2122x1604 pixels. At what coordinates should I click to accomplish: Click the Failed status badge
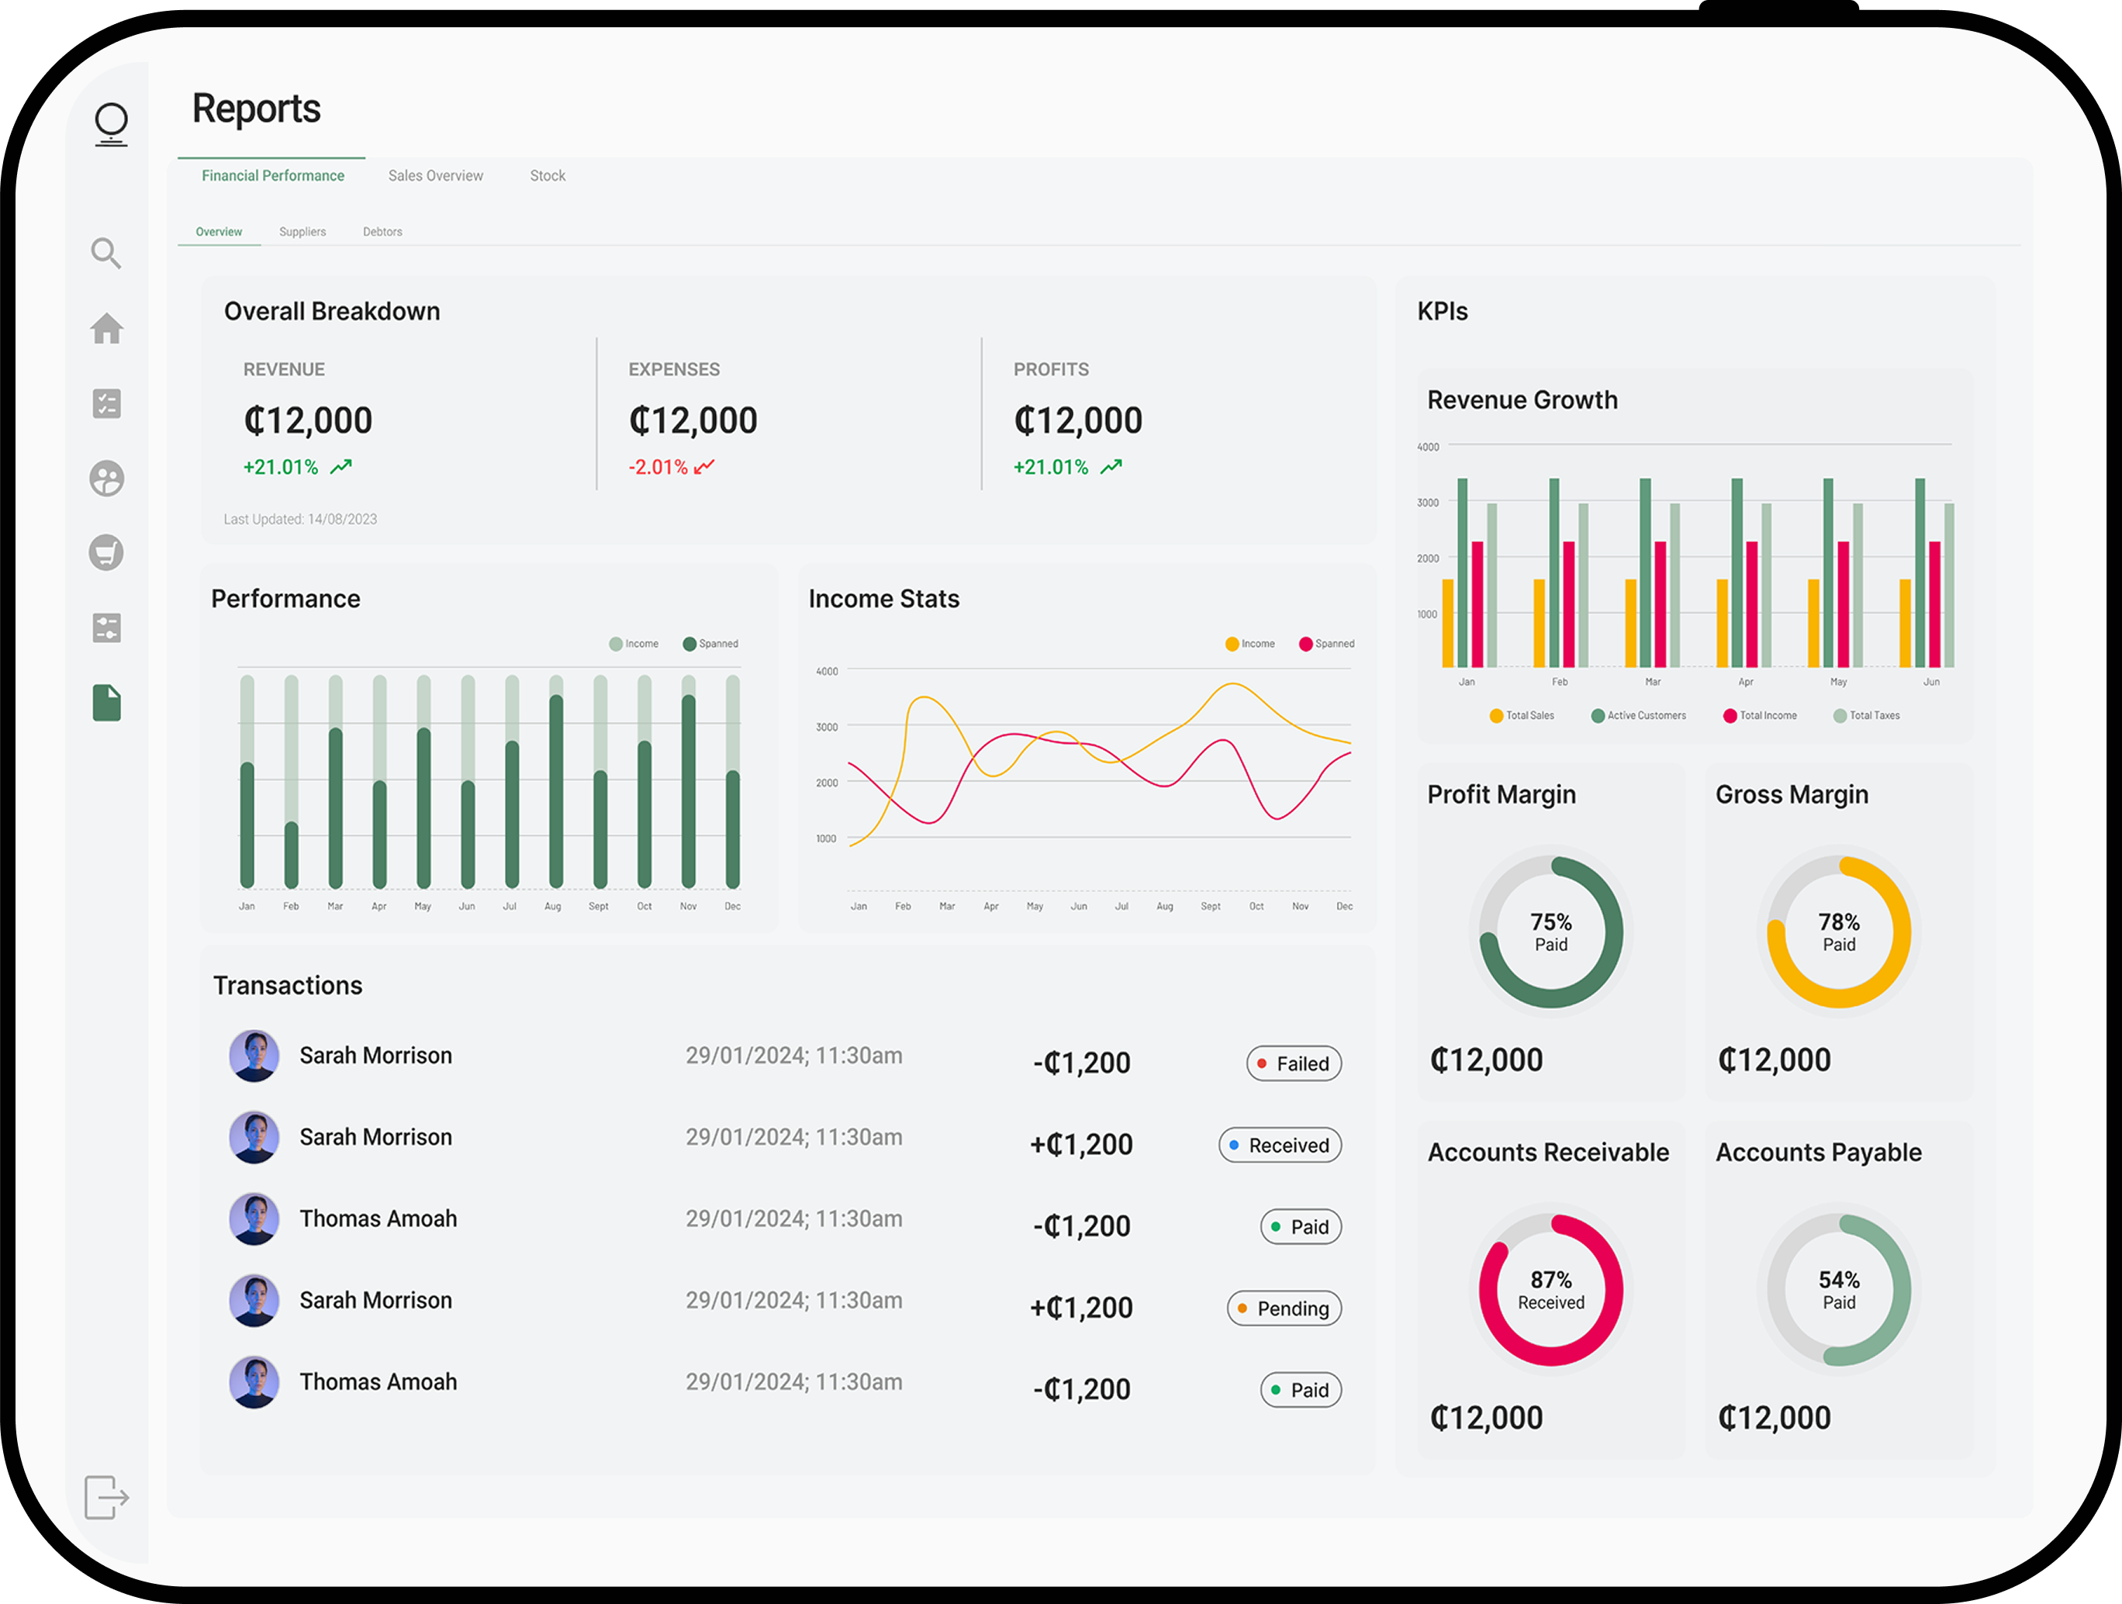click(1293, 1064)
